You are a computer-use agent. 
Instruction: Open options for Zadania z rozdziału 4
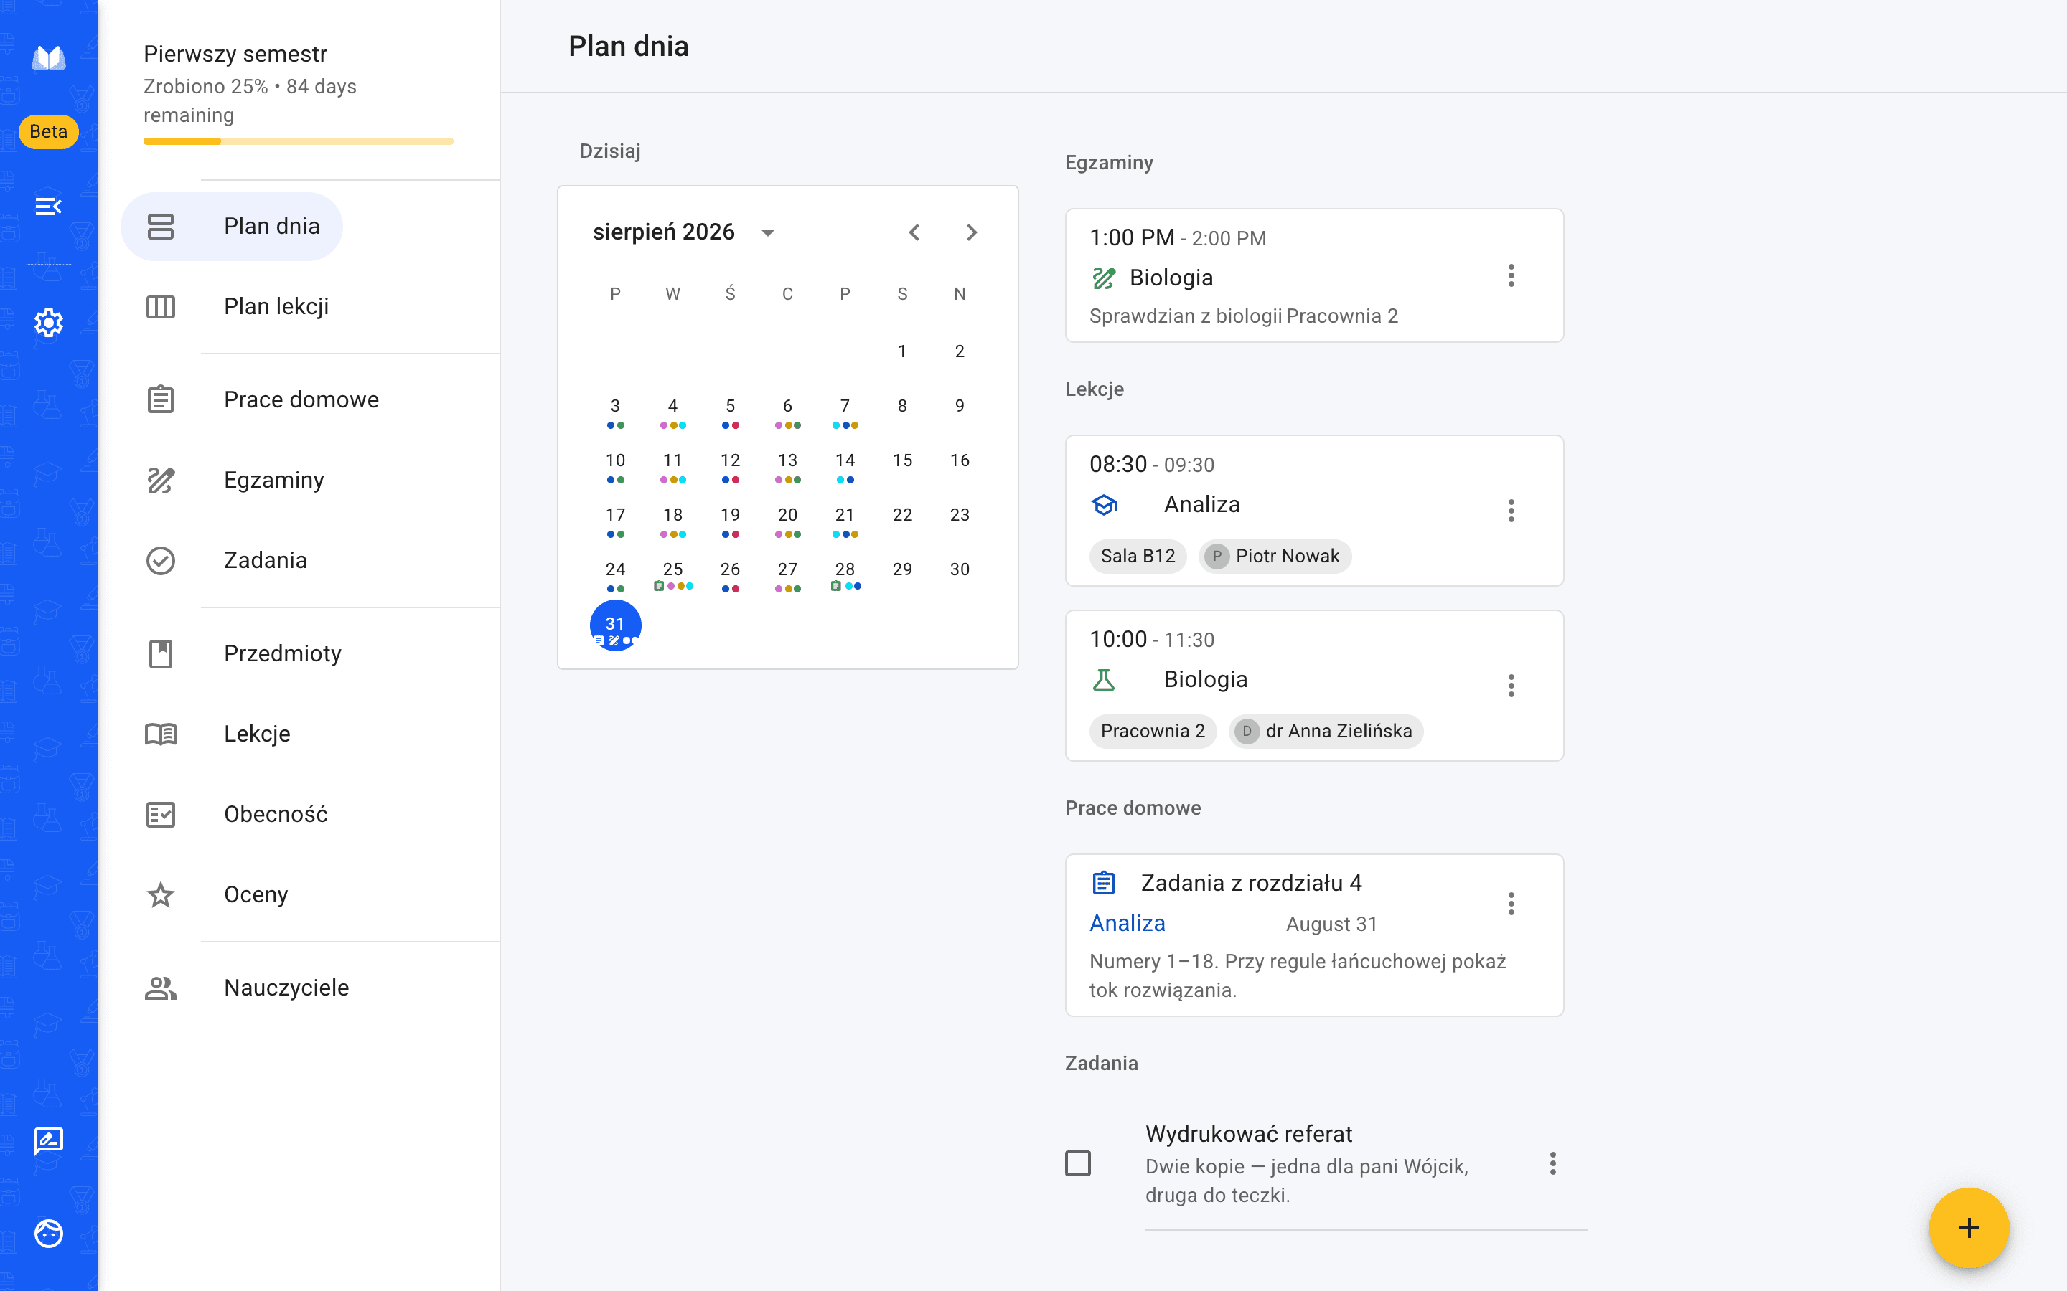pos(1511,904)
